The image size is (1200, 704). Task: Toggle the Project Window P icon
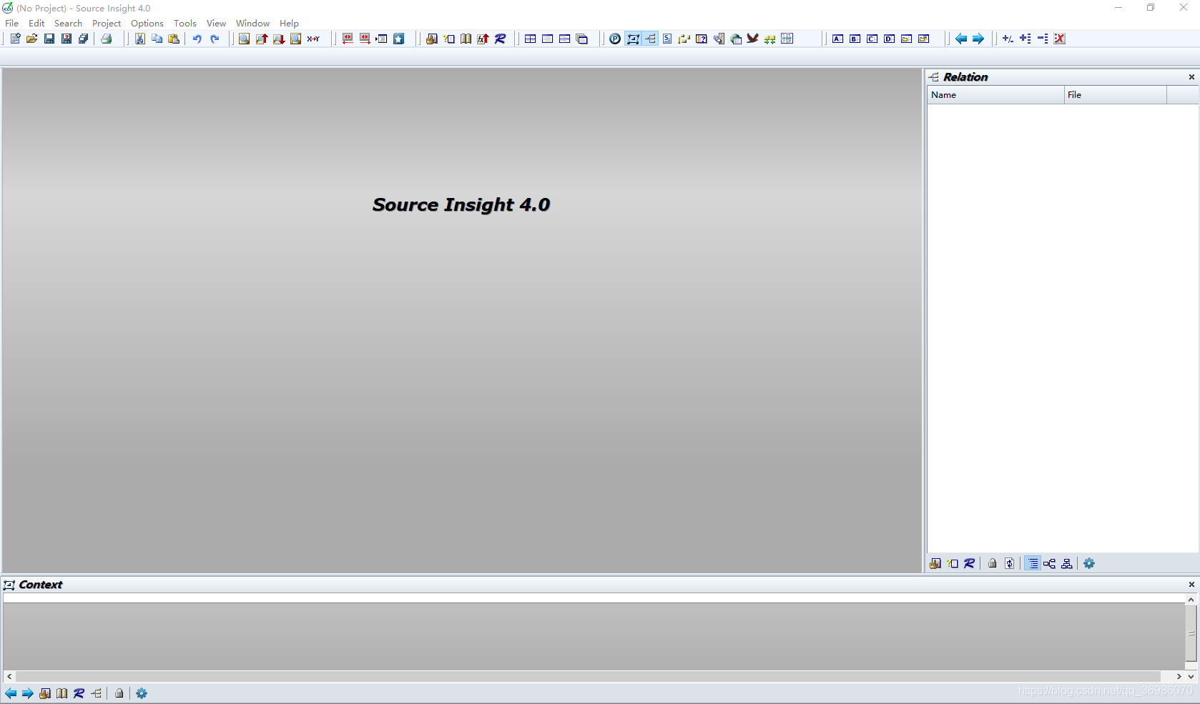(x=615, y=39)
